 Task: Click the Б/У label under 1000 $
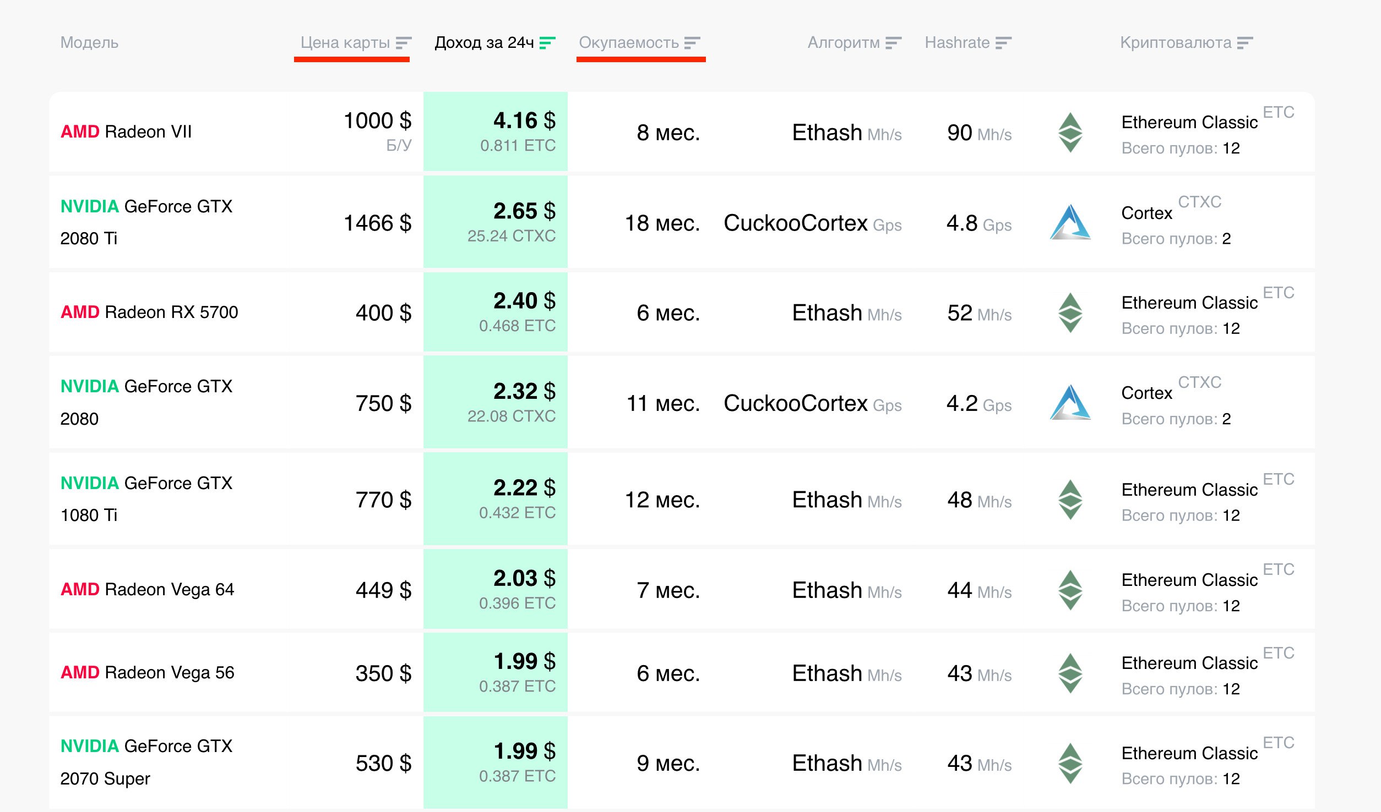point(399,145)
